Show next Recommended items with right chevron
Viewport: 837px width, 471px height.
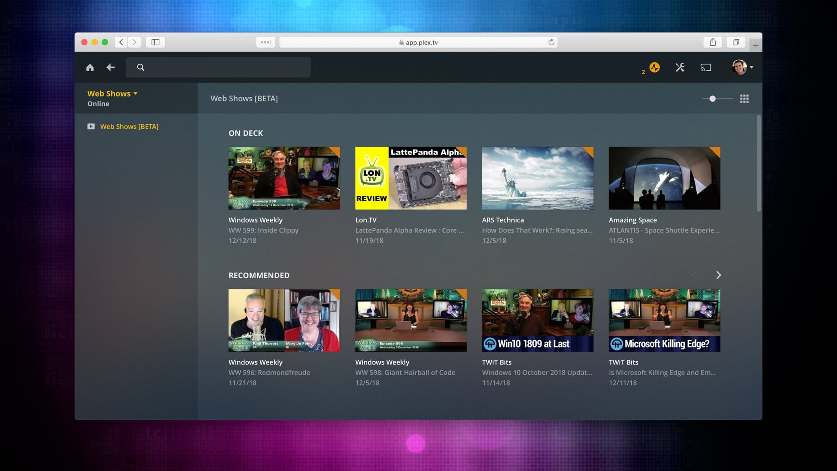718,275
